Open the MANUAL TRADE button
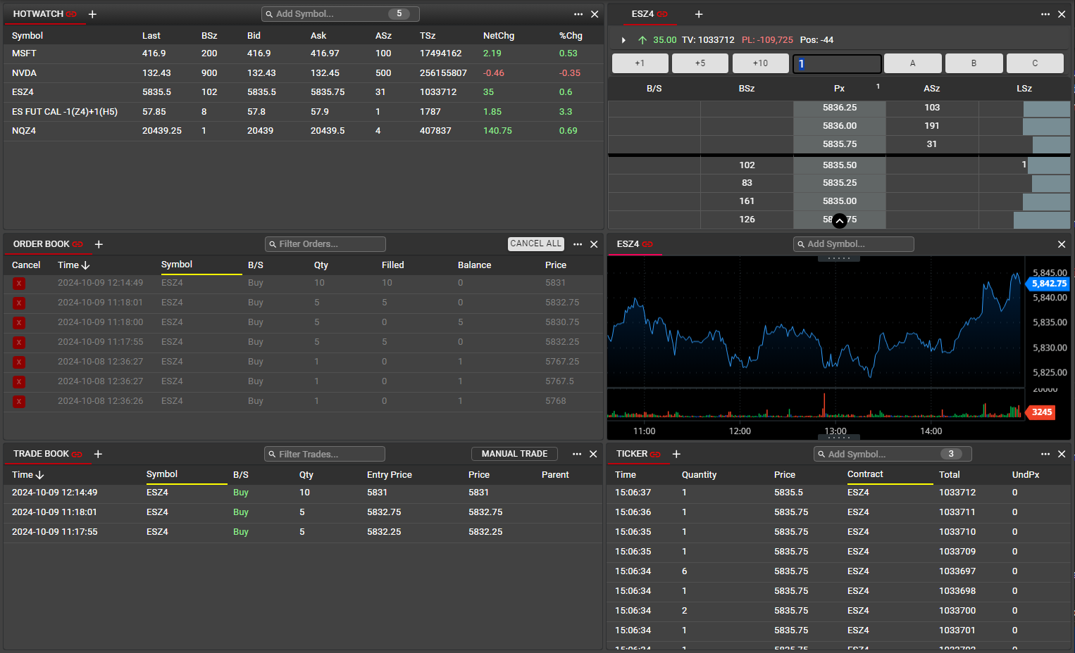The image size is (1075, 653). click(x=514, y=454)
